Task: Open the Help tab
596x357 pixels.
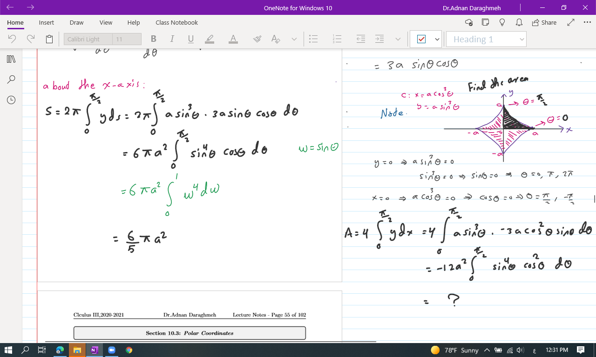Action: point(134,22)
